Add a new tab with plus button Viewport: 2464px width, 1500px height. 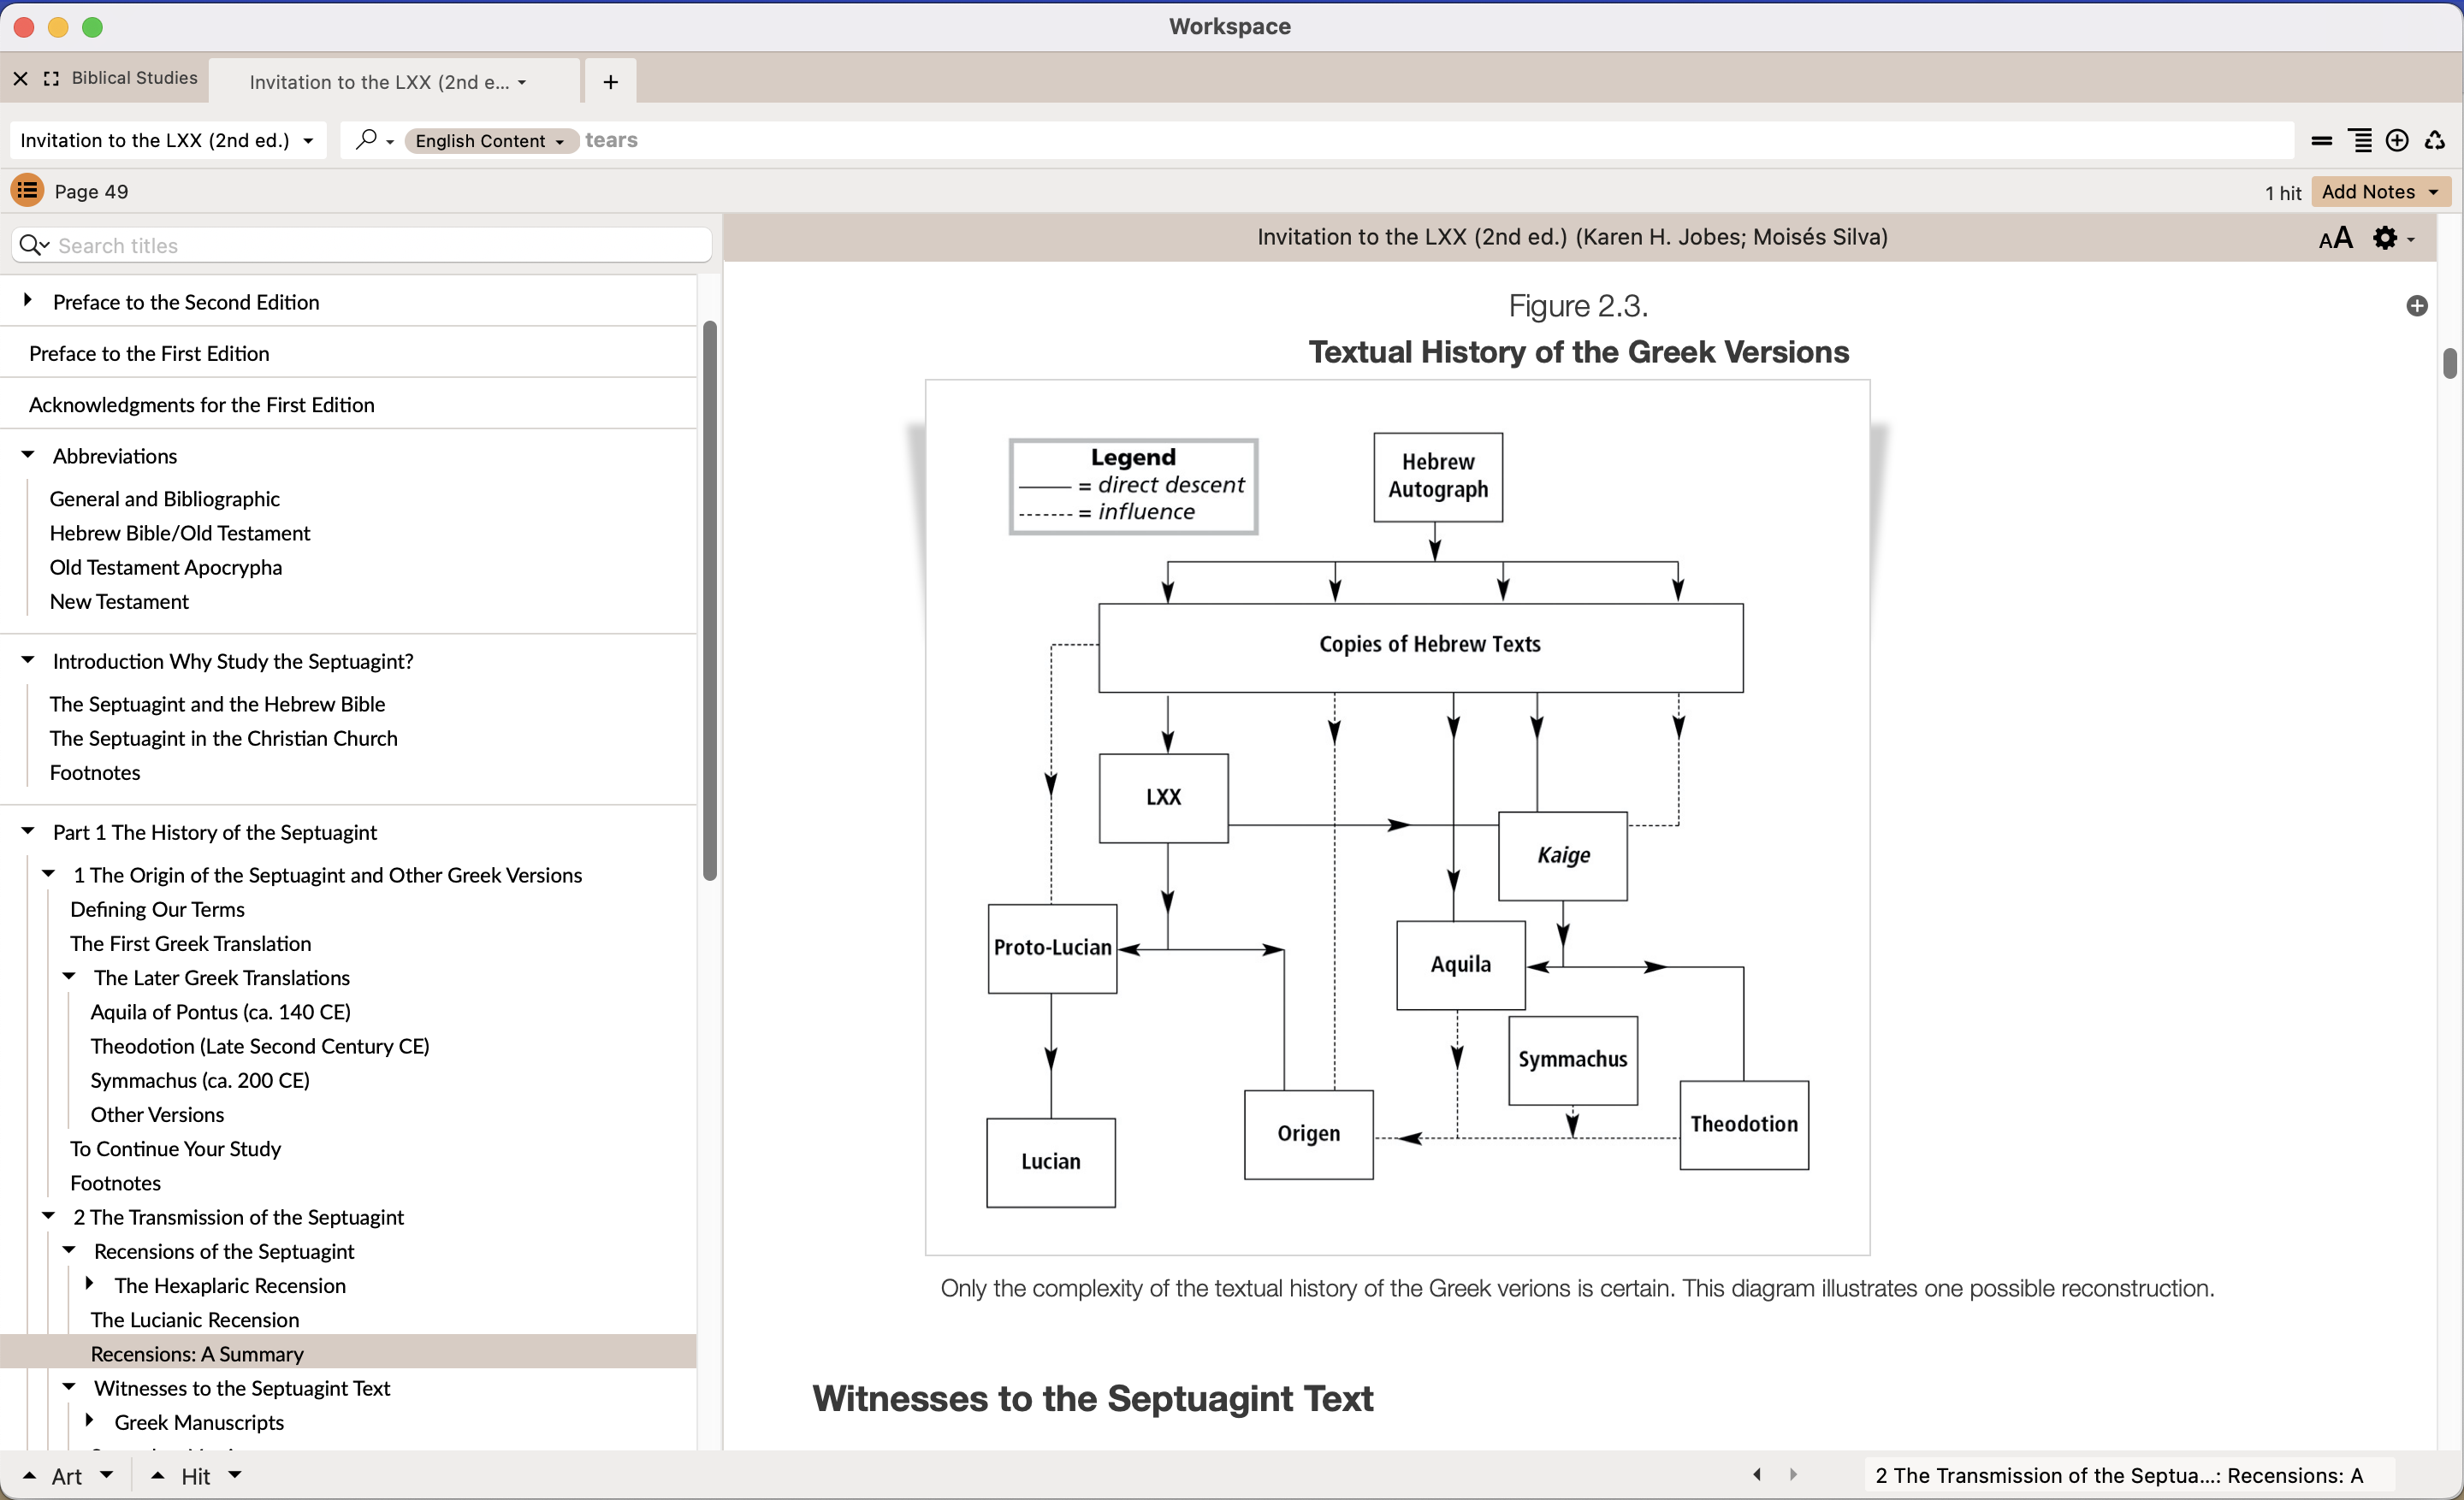pyautogui.click(x=610, y=82)
